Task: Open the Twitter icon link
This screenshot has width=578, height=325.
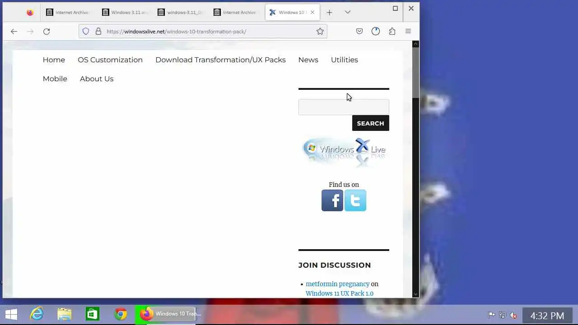Action: (x=355, y=200)
